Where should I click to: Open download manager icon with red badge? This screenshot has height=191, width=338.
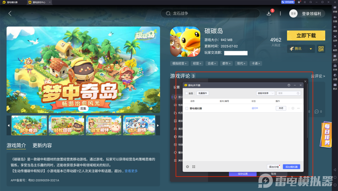[269, 13]
